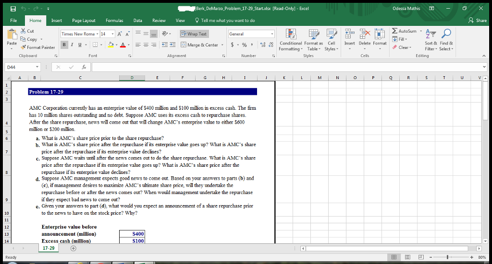
Task: Switch to Page Layout tab
Action: (84, 20)
